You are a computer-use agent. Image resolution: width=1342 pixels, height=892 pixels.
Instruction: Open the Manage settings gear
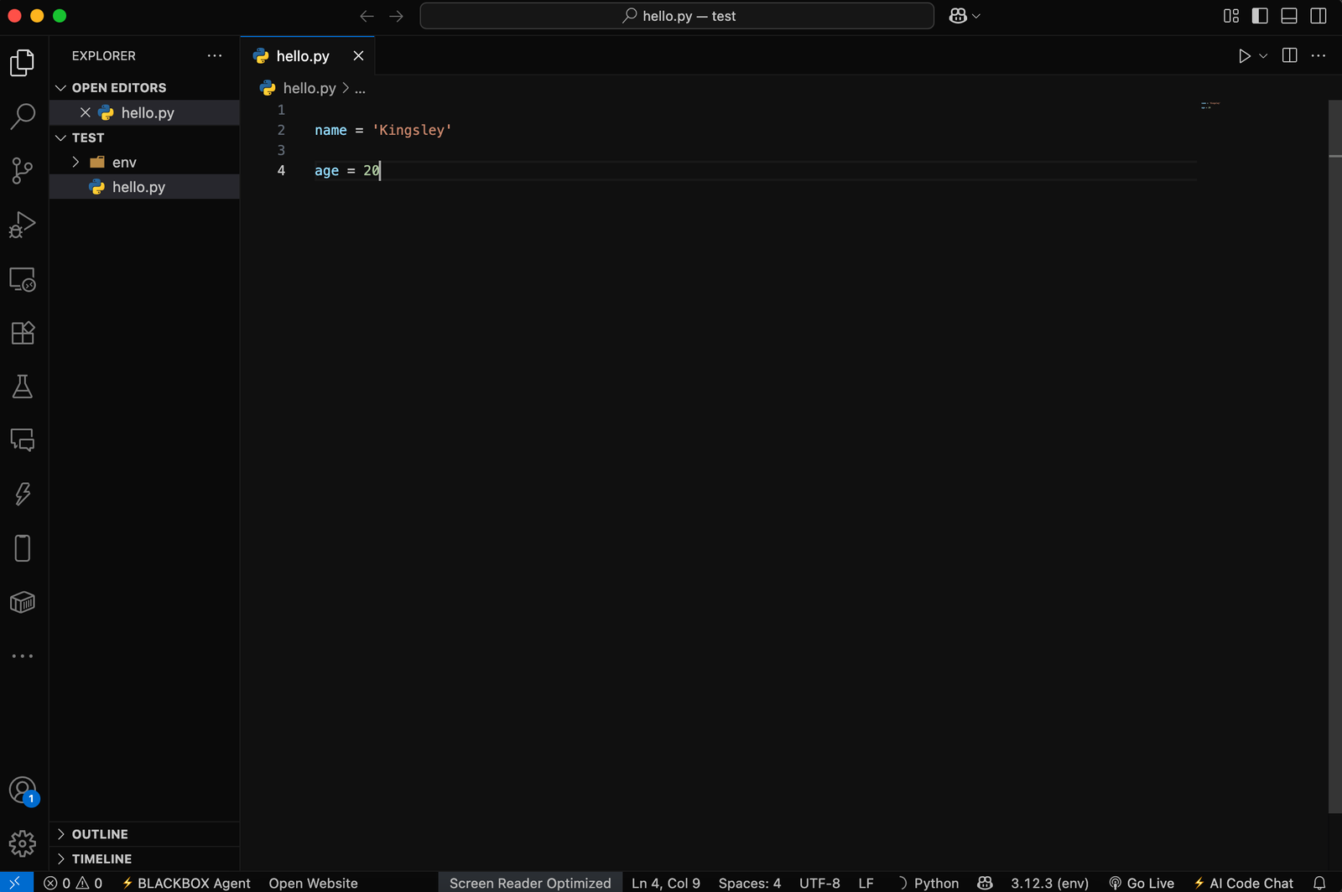point(22,843)
